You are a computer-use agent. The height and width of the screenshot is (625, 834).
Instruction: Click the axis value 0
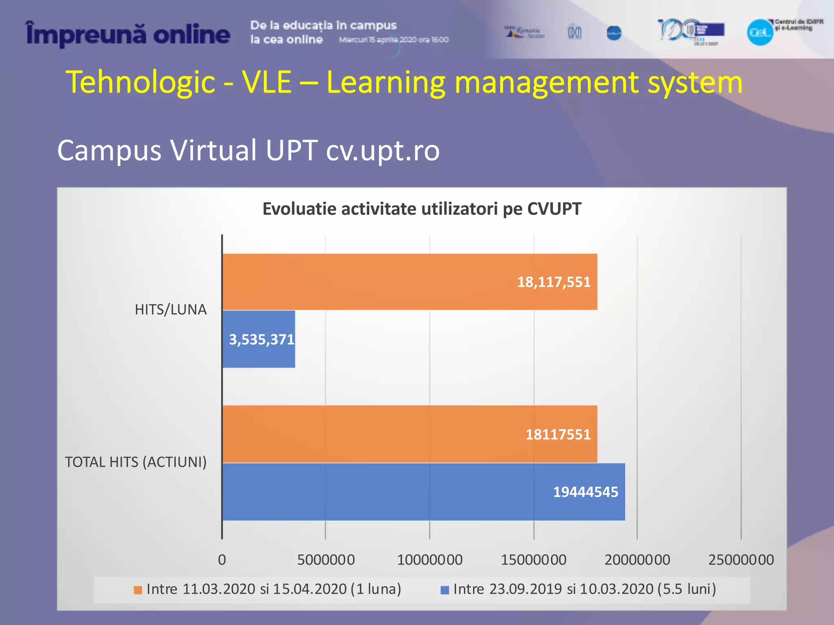222,560
